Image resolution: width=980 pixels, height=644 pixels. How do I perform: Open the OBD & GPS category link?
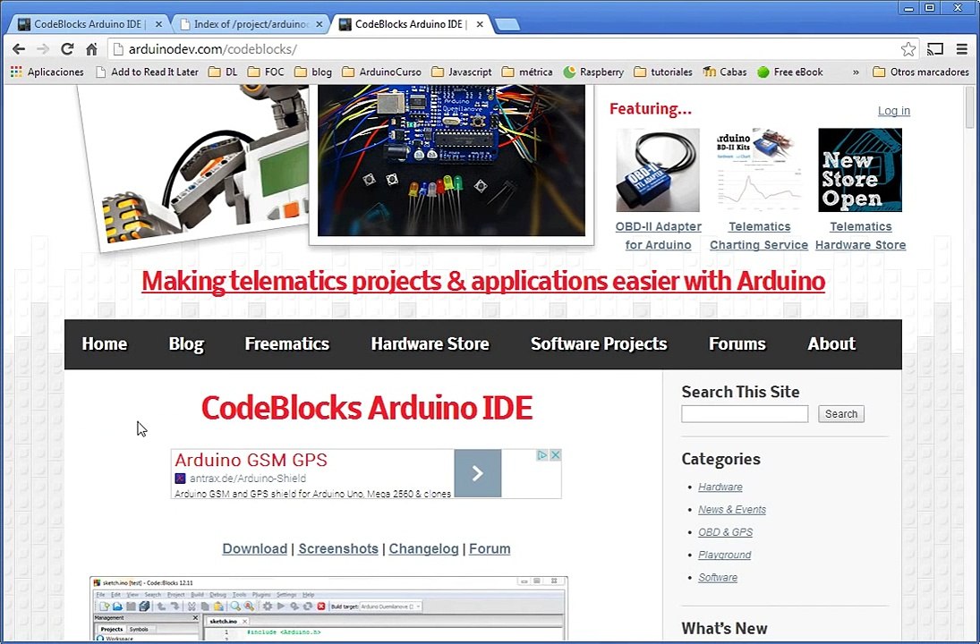(x=725, y=532)
